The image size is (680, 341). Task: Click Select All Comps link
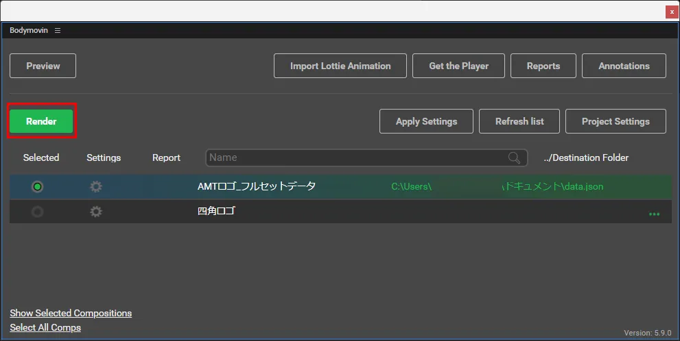[45, 327]
